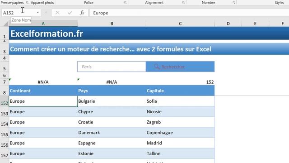Click the Zagreb cell

pyautogui.click(x=180, y=122)
